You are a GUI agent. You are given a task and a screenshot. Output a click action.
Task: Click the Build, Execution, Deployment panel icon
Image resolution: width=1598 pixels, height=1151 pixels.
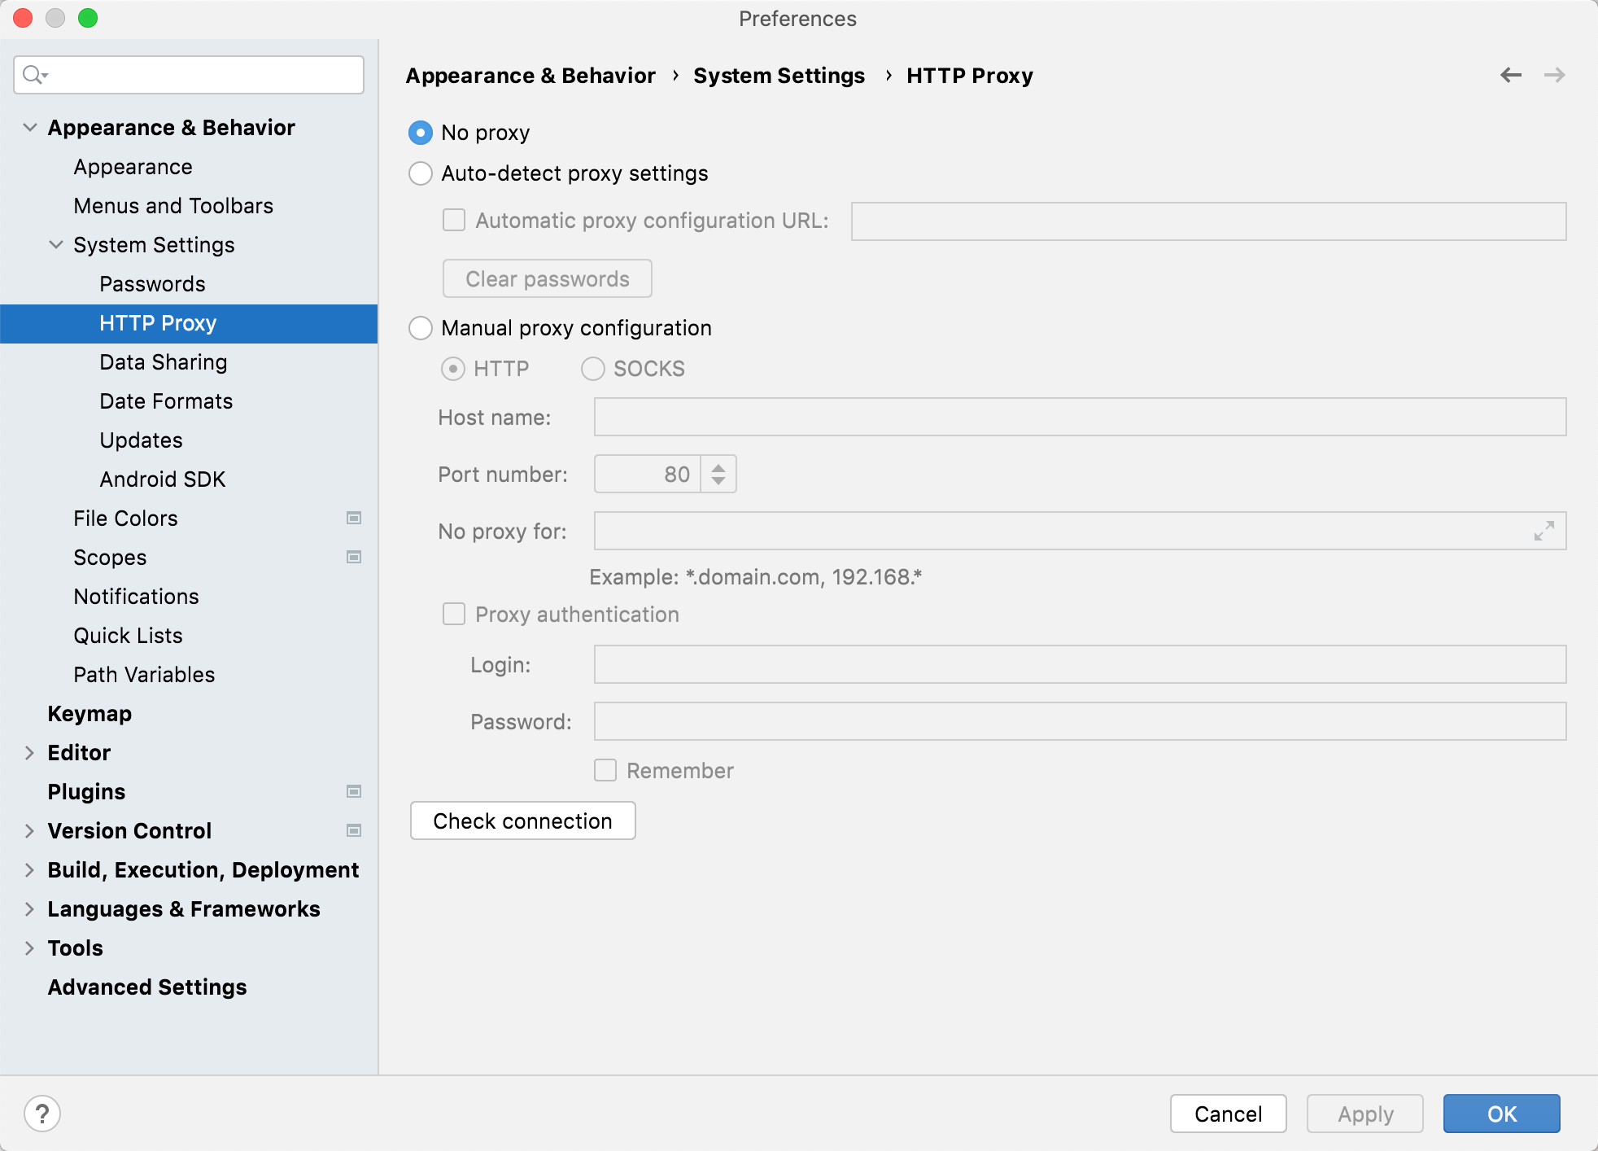tap(28, 870)
